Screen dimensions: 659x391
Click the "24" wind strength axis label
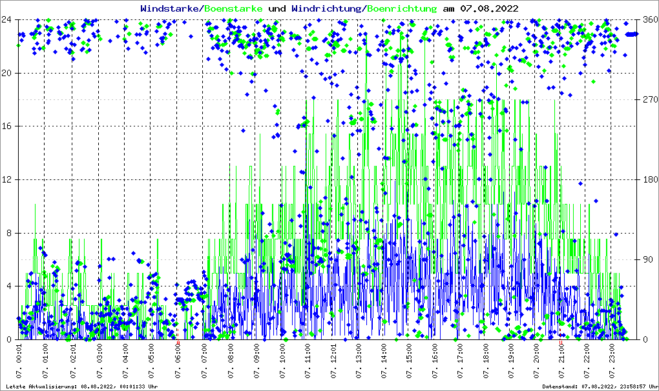click(x=6, y=19)
